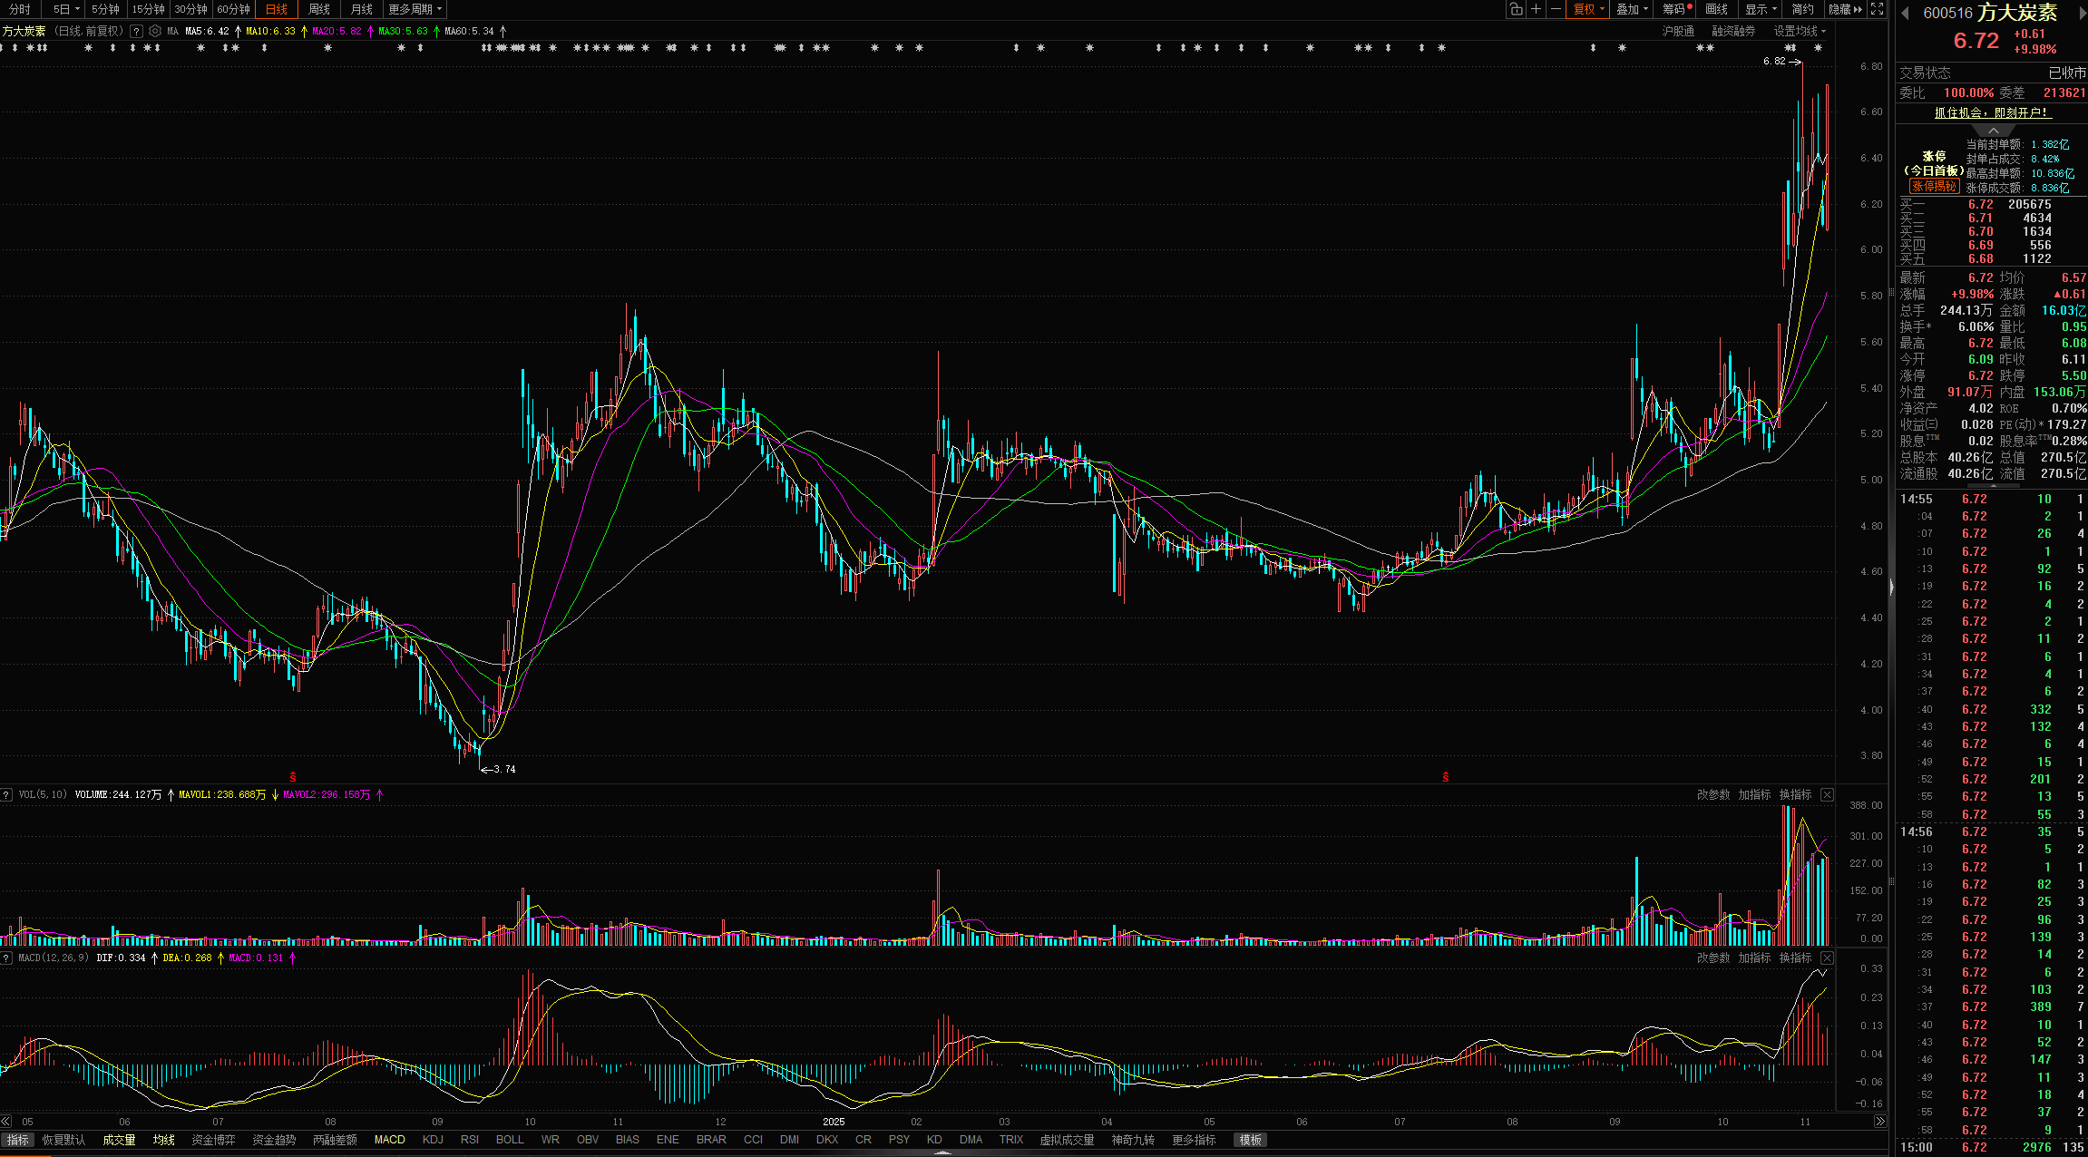Image resolution: width=2088 pixels, height=1157 pixels.
Task: Open the 复权 dropdown
Action: click(1589, 9)
